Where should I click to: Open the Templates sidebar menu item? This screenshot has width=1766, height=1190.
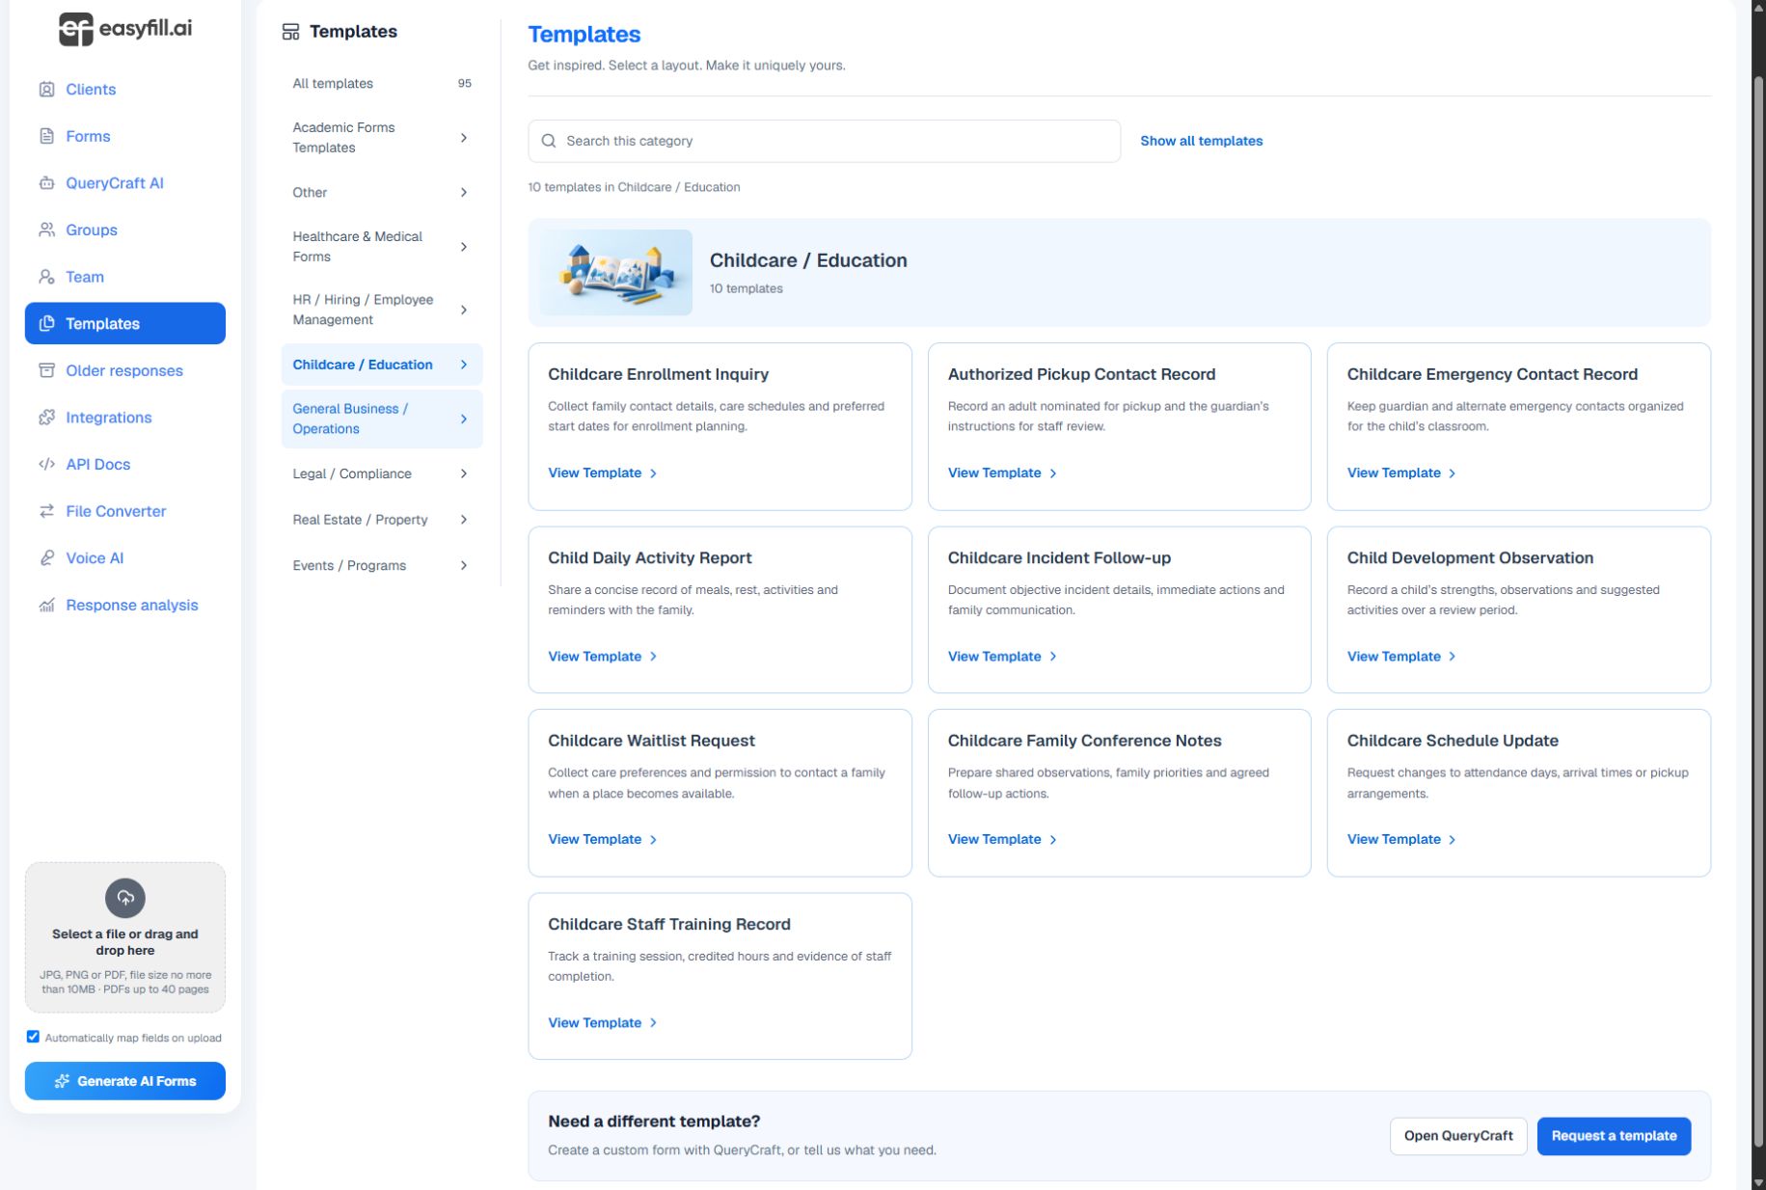coord(125,323)
